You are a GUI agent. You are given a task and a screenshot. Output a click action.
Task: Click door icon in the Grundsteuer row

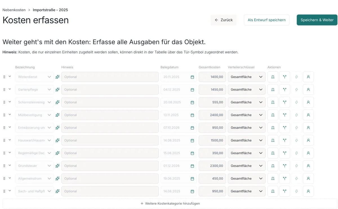tap(273, 166)
